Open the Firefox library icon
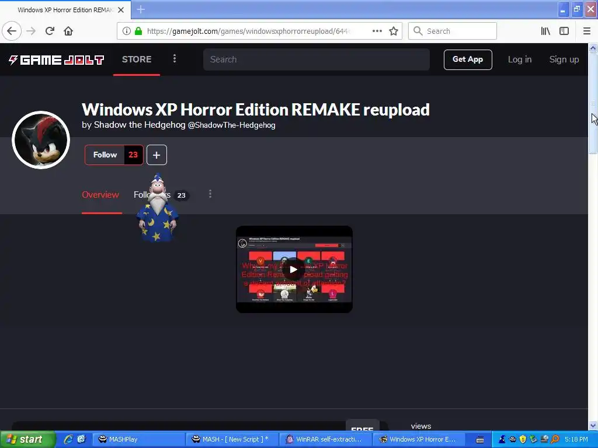The height and width of the screenshot is (448, 598). click(x=545, y=31)
